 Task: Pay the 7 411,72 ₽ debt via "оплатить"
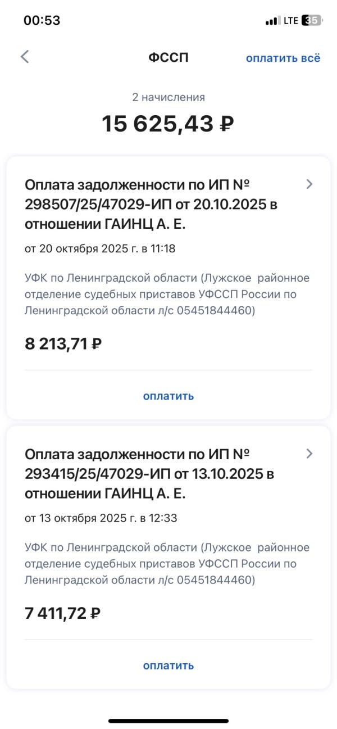pyautogui.click(x=168, y=665)
